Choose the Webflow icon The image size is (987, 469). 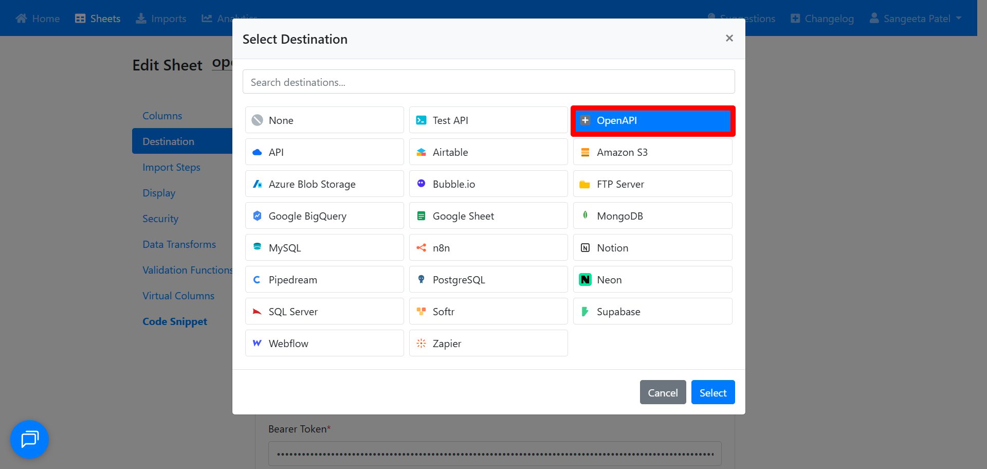tap(257, 343)
